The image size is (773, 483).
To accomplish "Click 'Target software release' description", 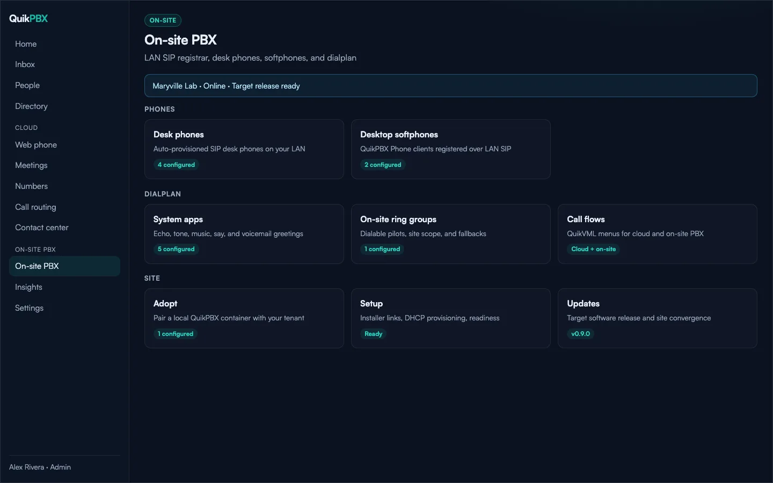I will [x=639, y=318].
